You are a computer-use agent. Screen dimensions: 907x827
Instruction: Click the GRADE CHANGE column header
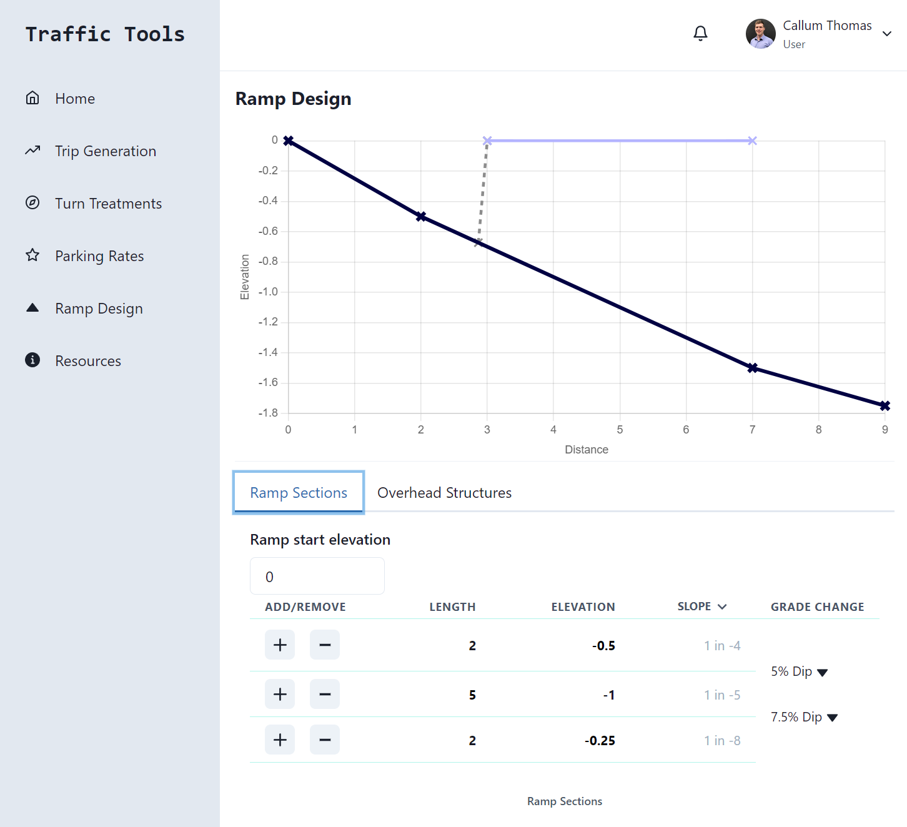click(817, 607)
